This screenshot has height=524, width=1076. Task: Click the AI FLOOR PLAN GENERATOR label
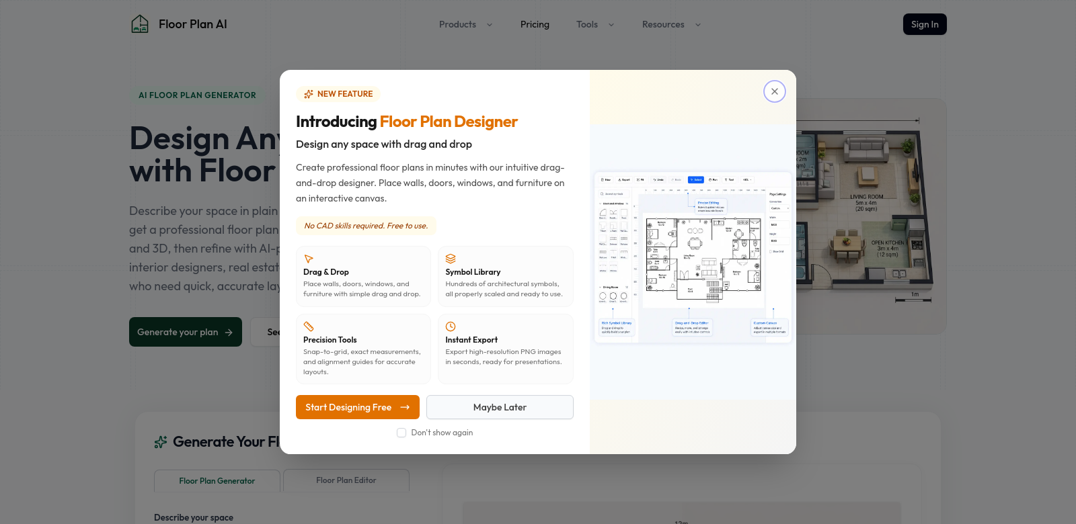pyautogui.click(x=197, y=95)
